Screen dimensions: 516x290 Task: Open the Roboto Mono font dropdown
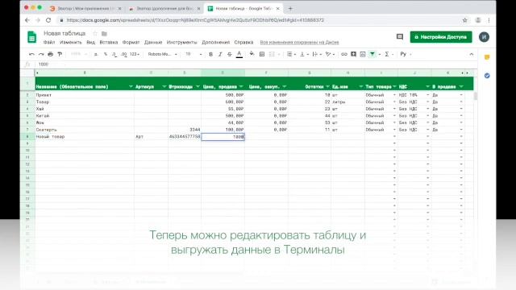pos(163,54)
